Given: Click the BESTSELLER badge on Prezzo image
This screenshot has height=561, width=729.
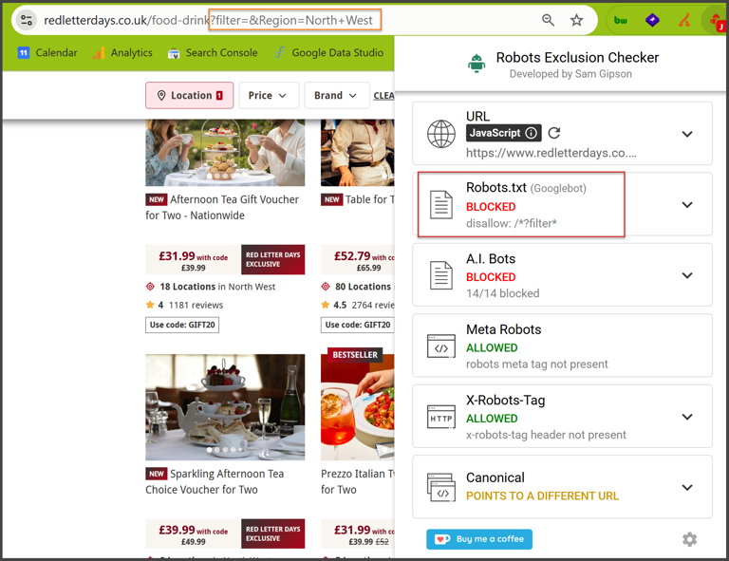Looking at the screenshot, I should (x=355, y=355).
